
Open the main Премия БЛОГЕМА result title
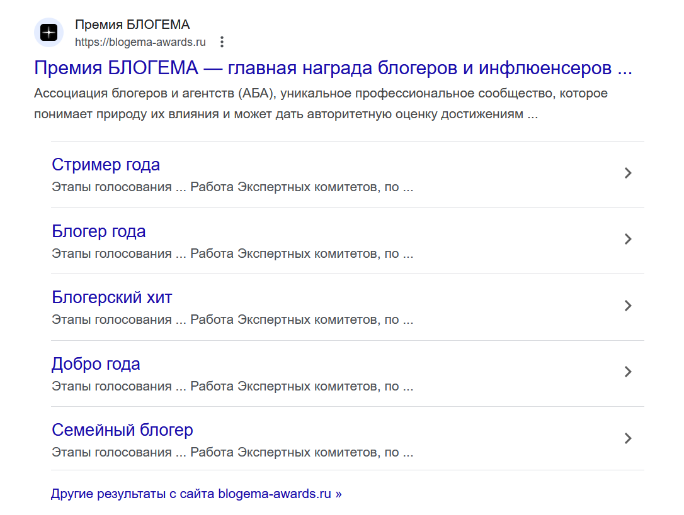(x=333, y=68)
